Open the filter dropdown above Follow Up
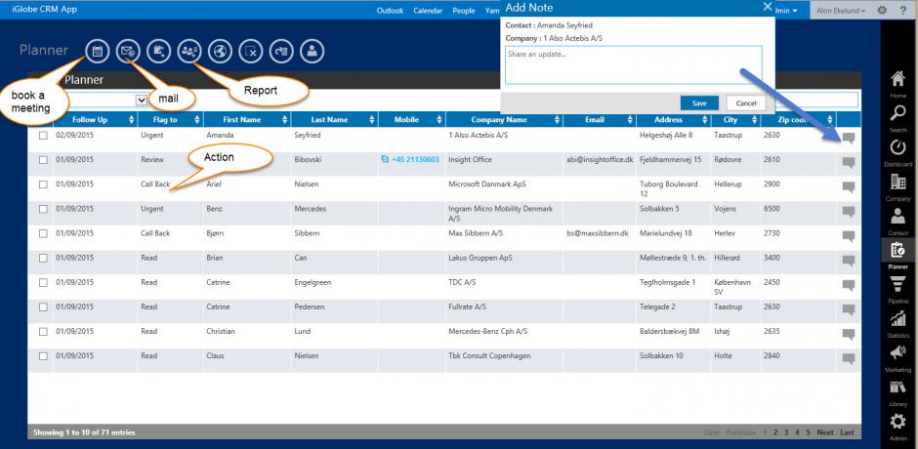This screenshot has width=918, height=449. click(x=141, y=101)
